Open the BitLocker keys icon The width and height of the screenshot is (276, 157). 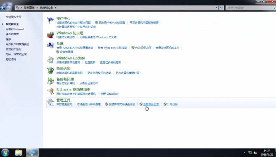50,91
